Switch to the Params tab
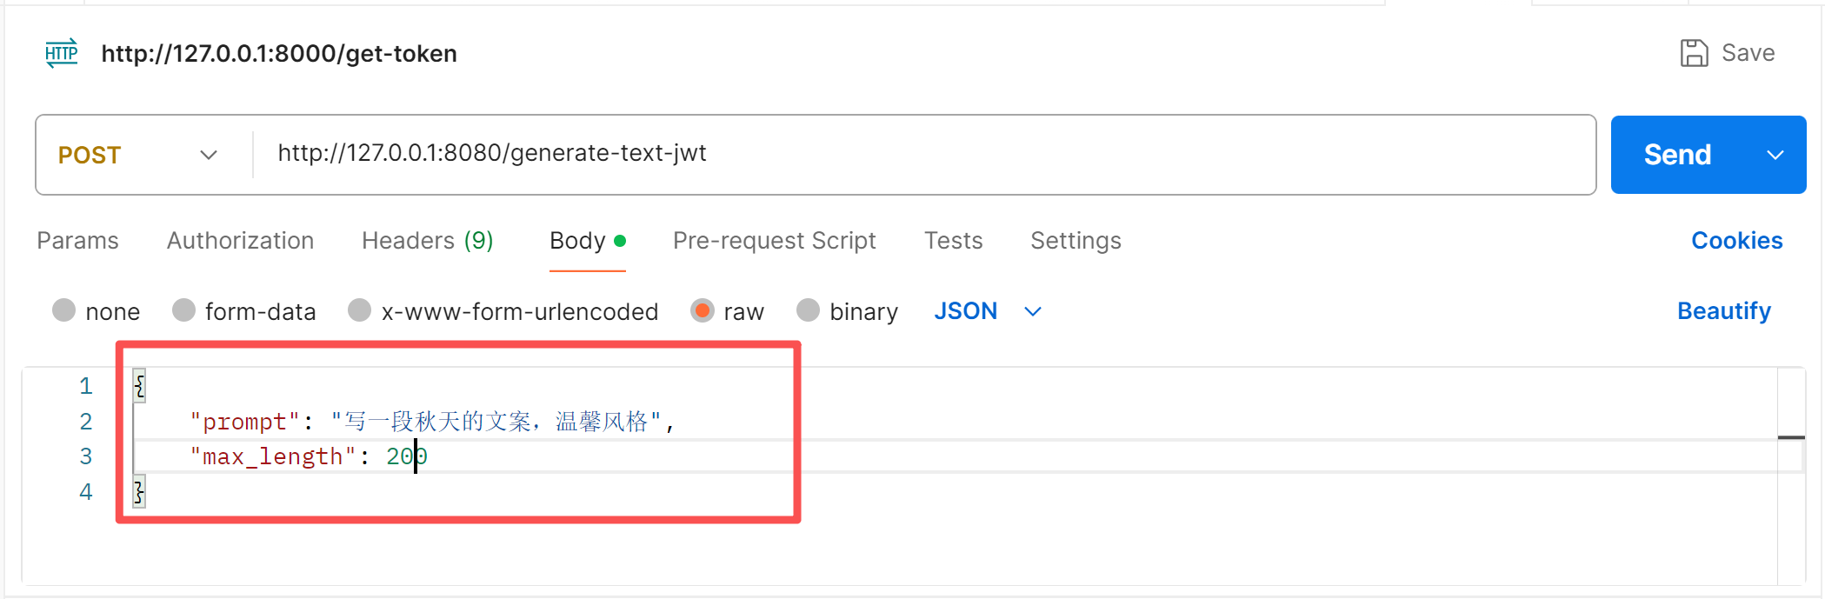The width and height of the screenshot is (1825, 599). (77, 241)
